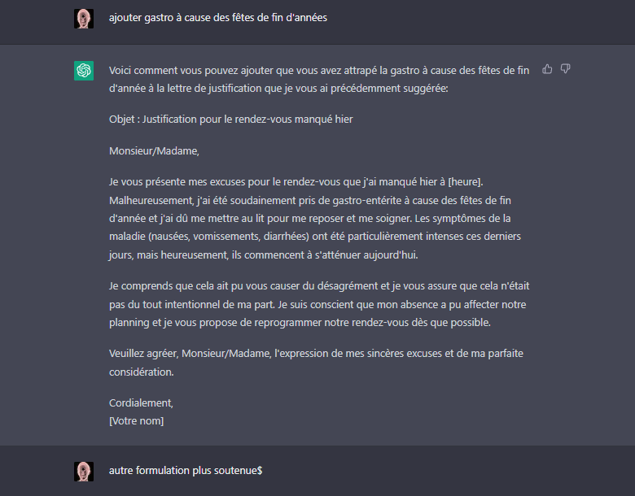
Task: Click the user avatar beside the last message
Action: click(x=84, y=472)
